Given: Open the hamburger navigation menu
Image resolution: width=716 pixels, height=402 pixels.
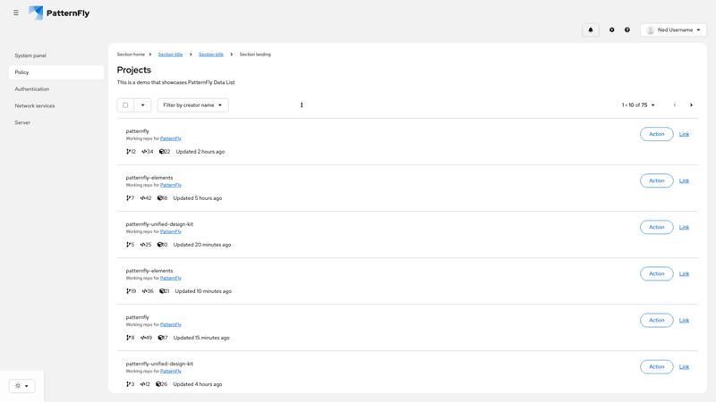Looking at the screenshot, I should pos(16,13).
